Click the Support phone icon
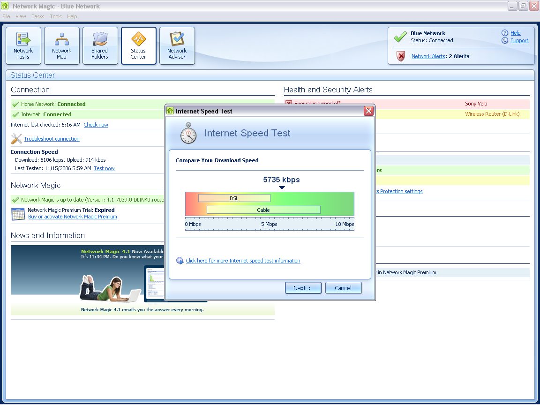 (504, 40)
